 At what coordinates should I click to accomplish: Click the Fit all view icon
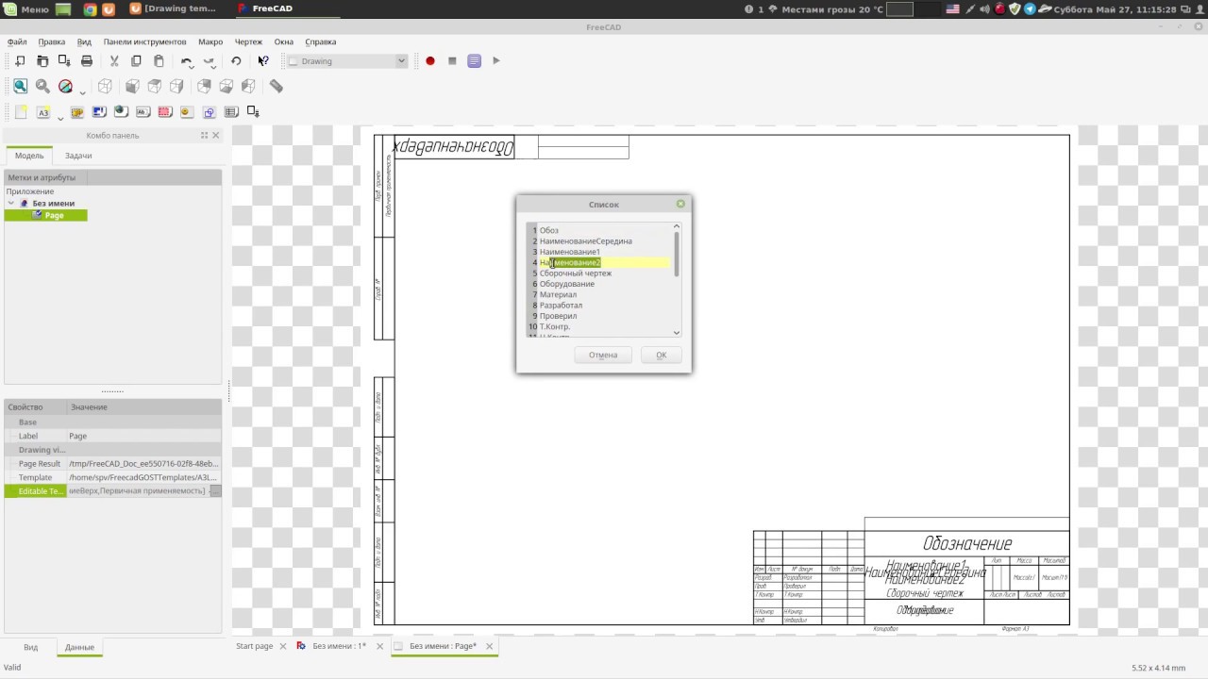pos(20,86)
